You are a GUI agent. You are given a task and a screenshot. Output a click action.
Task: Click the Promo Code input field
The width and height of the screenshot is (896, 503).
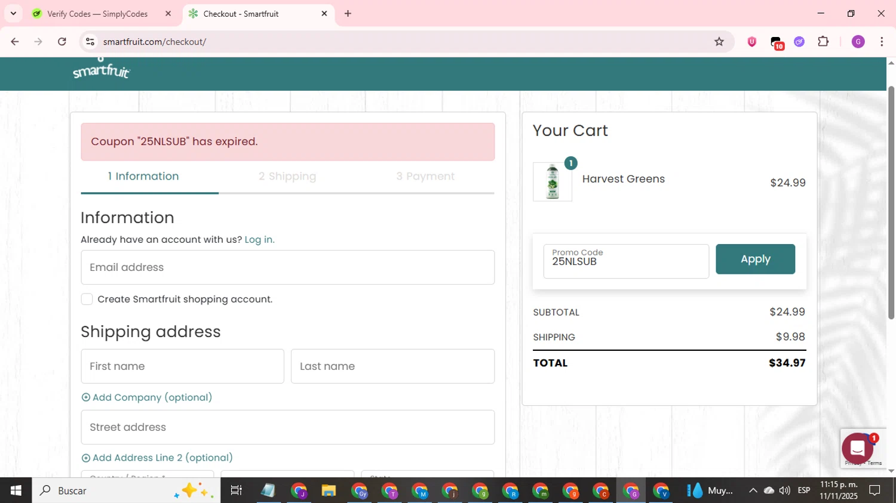point(626,261)
